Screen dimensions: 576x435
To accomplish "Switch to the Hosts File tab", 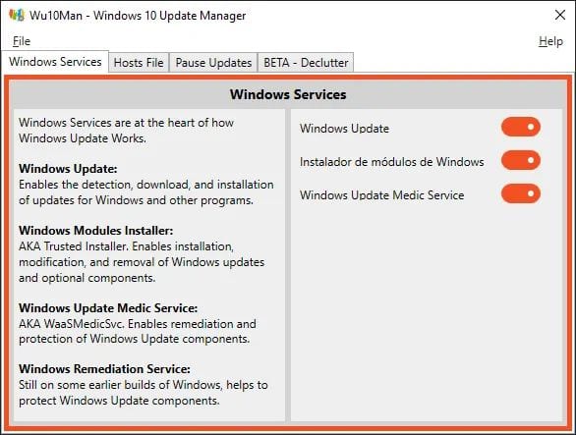I will point(139,63).
